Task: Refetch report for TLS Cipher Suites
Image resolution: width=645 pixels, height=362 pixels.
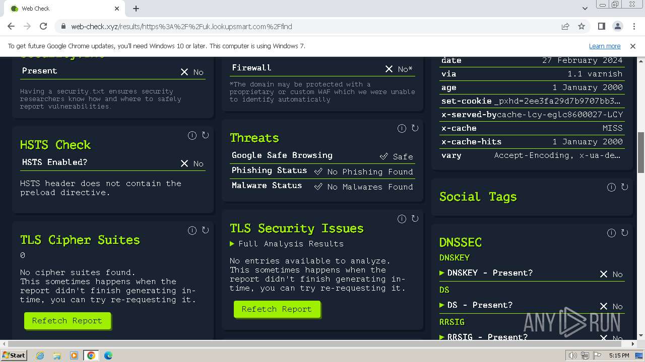Action: coord(67,321)
